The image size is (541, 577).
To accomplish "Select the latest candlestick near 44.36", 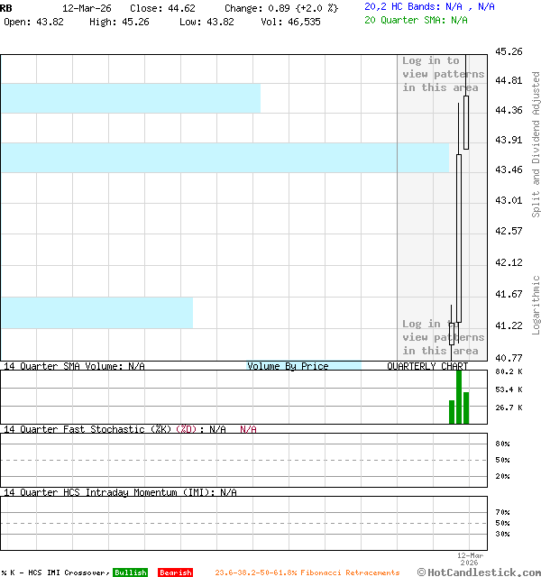I will pos(466,122).
